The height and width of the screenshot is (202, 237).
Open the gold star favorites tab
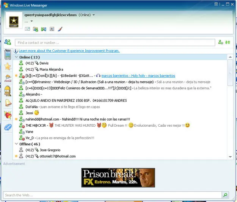(x=8, y=67)
